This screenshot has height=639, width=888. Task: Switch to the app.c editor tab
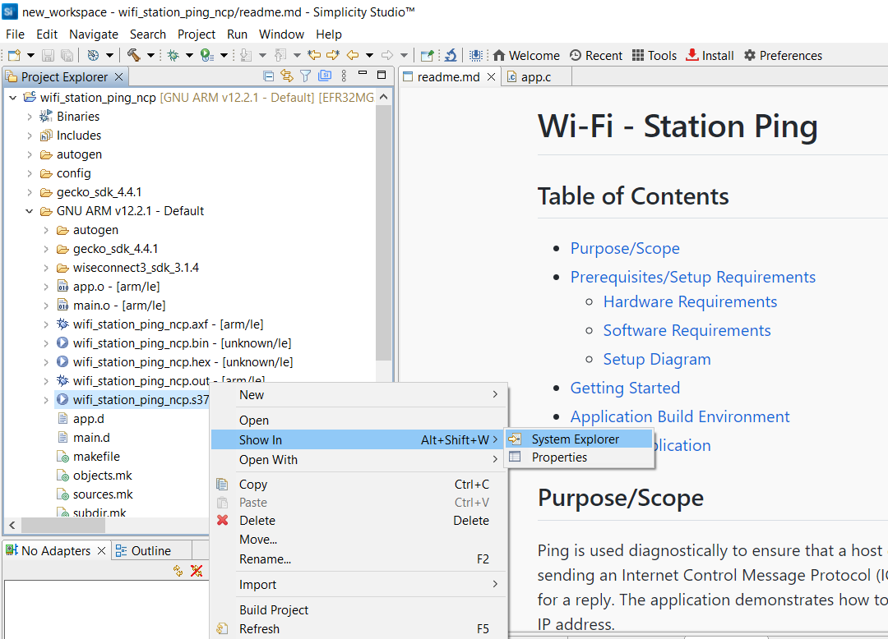[535, 77]
